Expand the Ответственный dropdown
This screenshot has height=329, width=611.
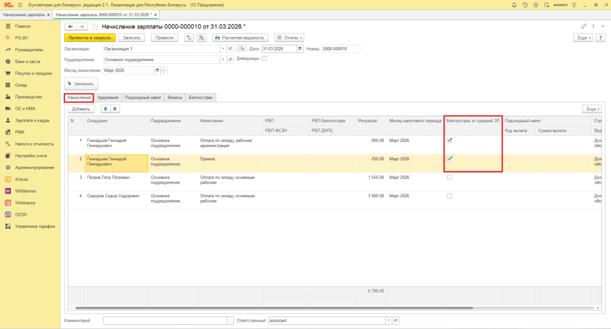388,321
